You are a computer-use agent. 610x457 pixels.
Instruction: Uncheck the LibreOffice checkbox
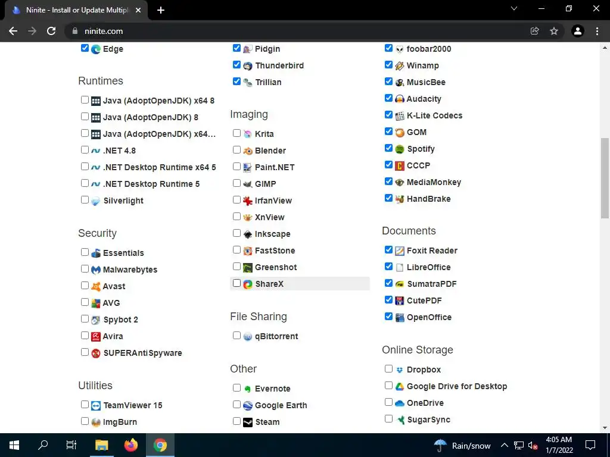[388, 266]
